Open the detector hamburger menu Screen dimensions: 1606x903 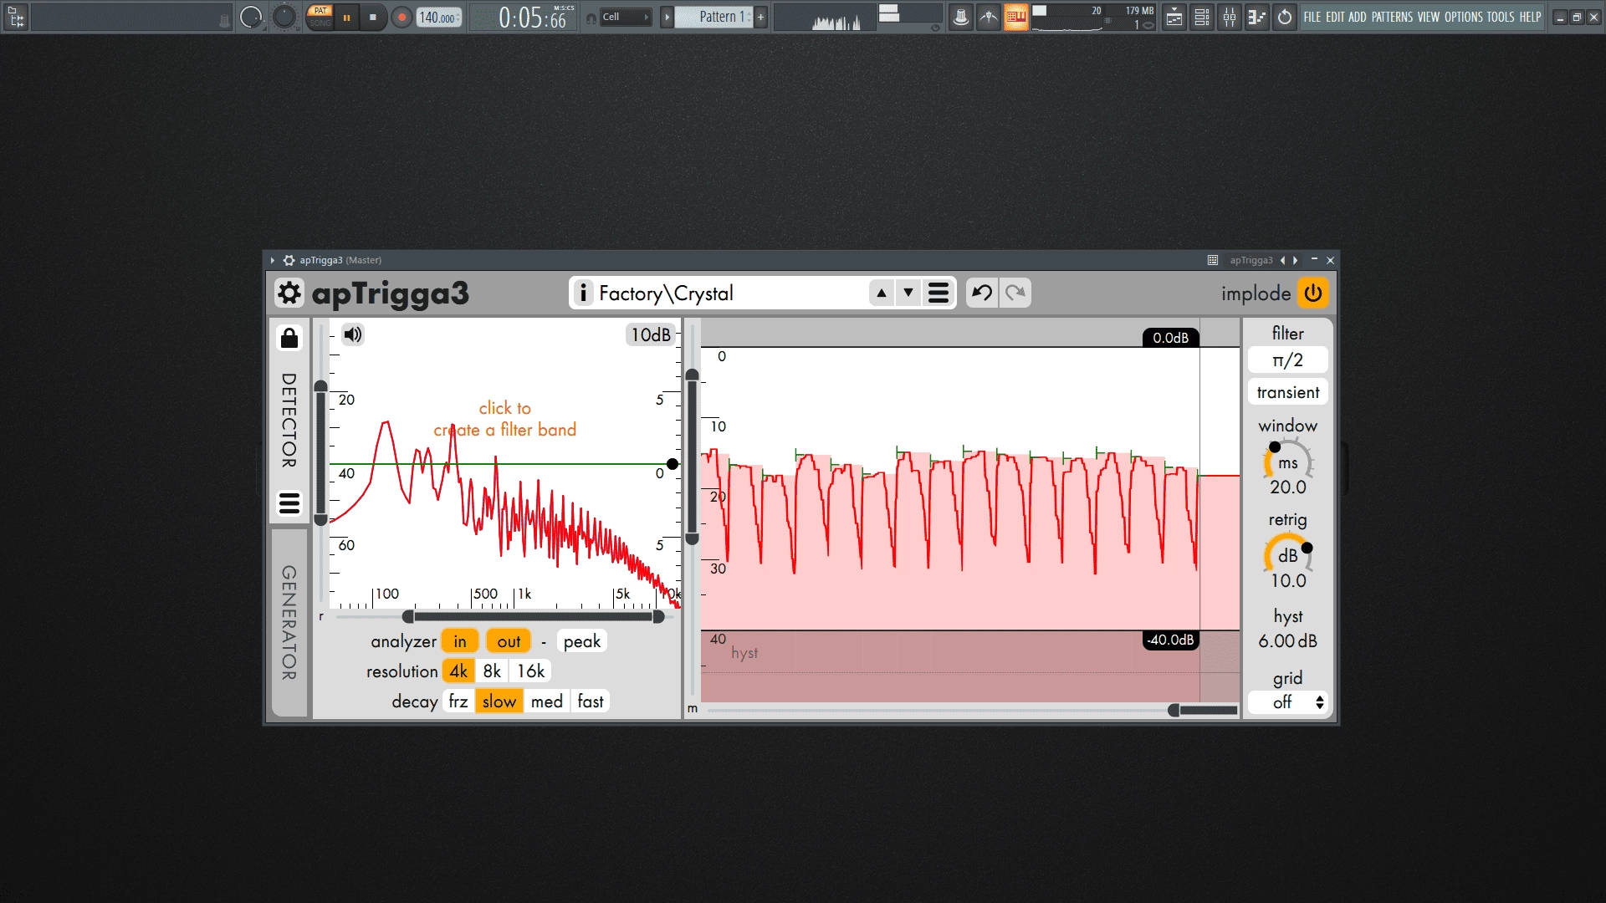click(x=289, y=503)
